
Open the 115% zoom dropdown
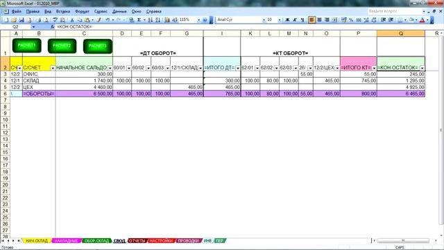coord(198,20)
